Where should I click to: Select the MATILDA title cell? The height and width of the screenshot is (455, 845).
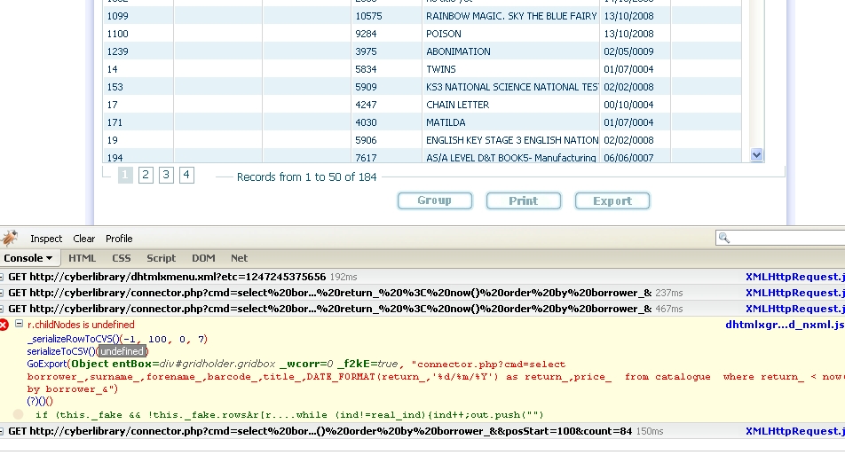[x=511, y=122]
